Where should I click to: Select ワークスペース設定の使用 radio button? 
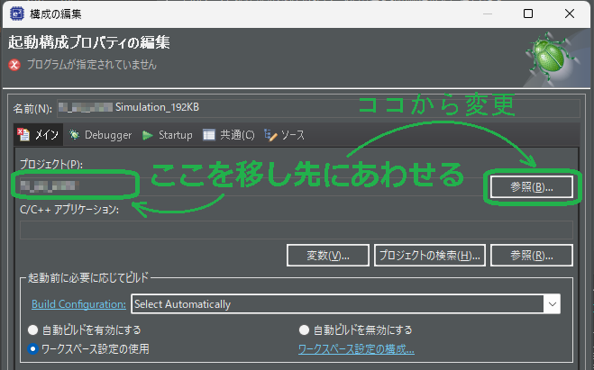34,348
